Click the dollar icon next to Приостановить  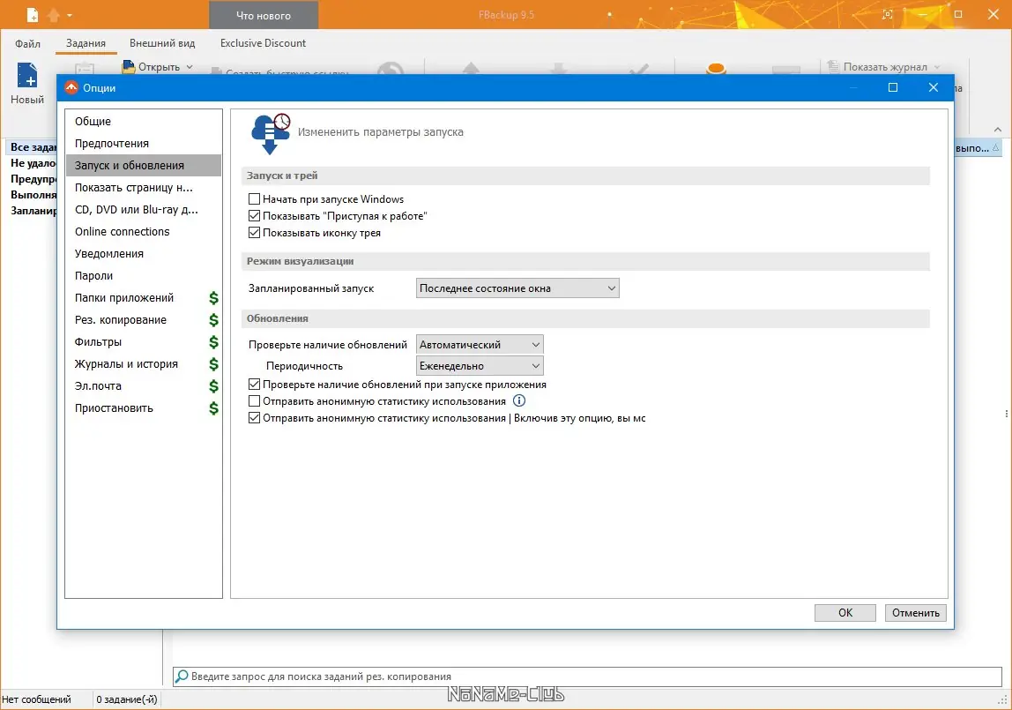(213, 408)
